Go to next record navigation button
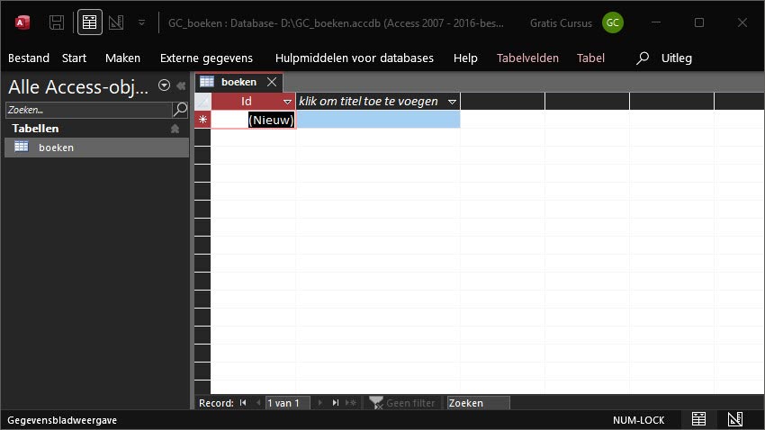 pos(320,403)
